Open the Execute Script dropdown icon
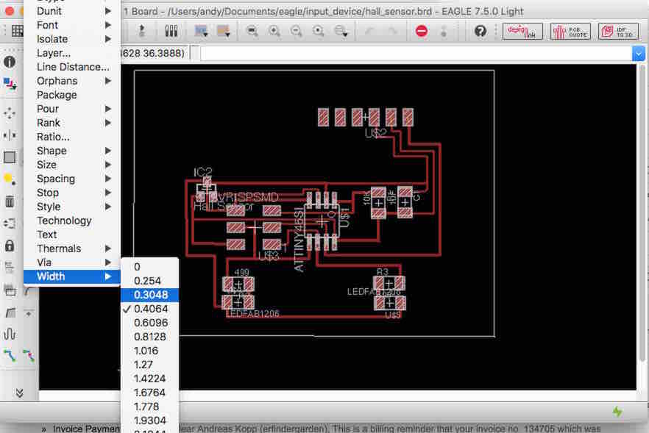Viewport: 649px width, 433px height. 202,31
